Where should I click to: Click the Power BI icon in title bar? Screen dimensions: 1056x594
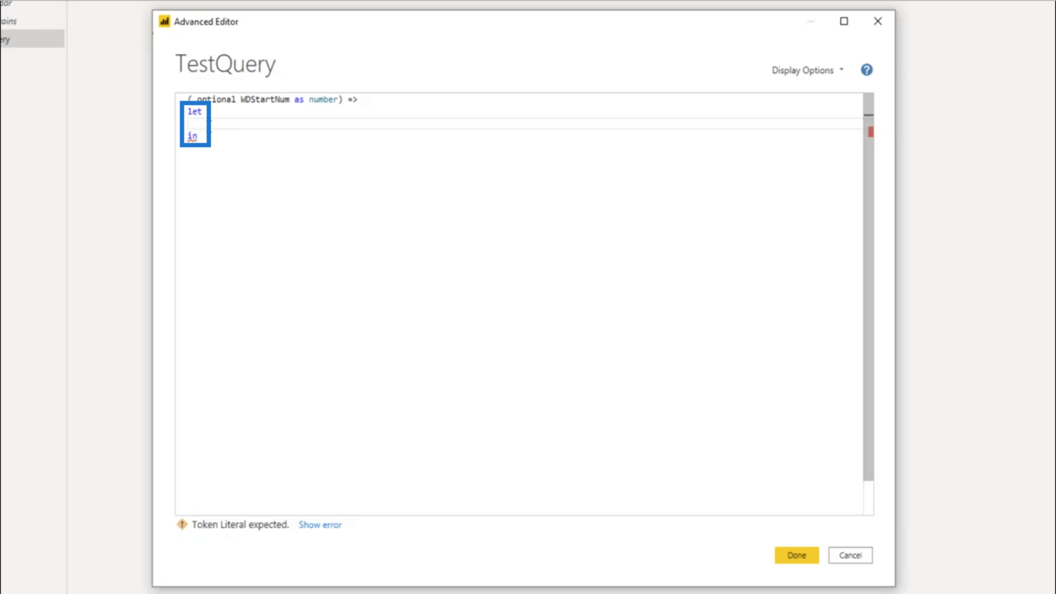pos(165,21)
